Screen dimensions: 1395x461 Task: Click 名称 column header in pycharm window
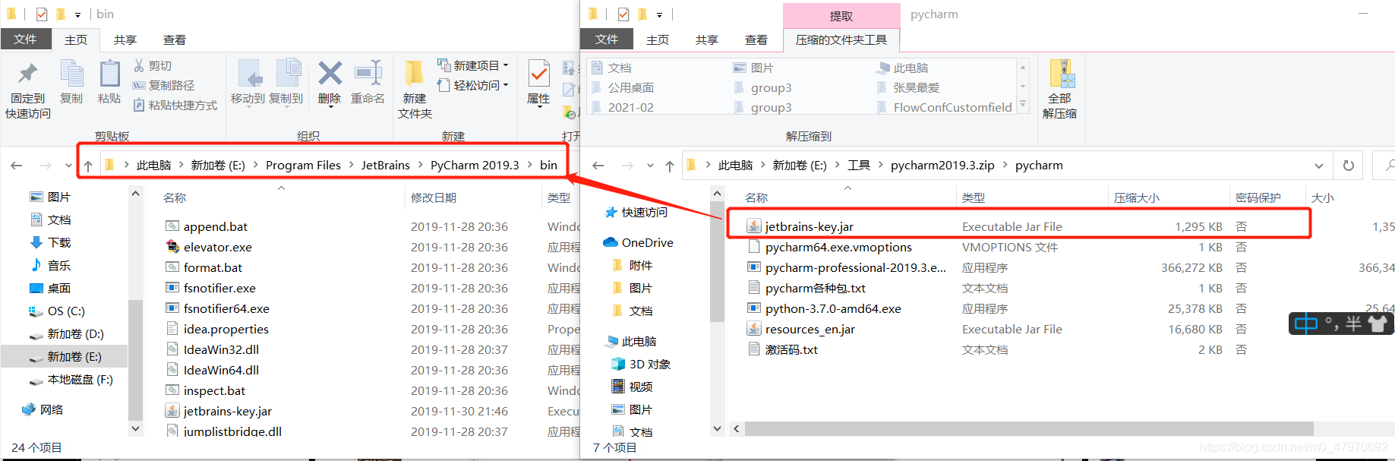[756, 197]
